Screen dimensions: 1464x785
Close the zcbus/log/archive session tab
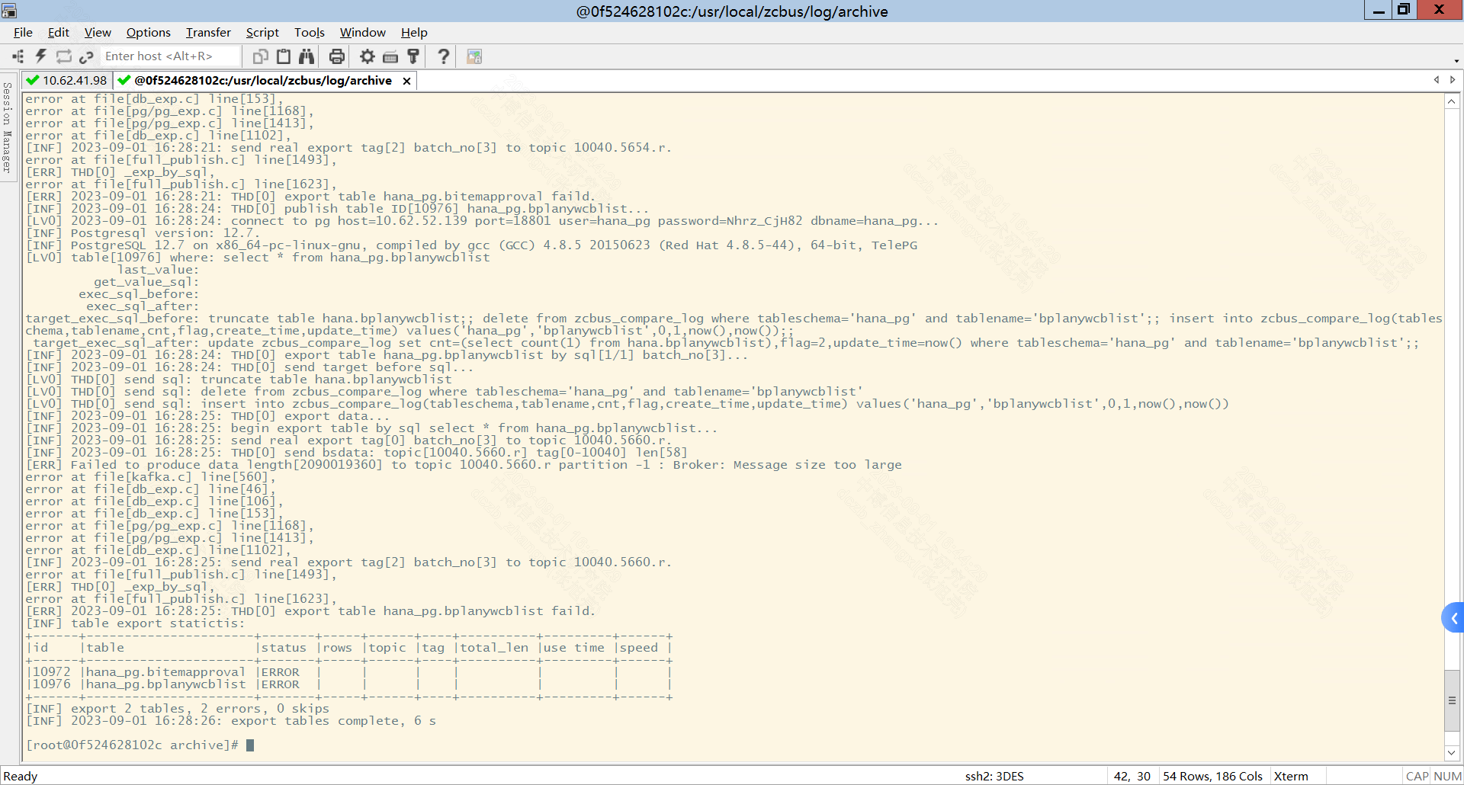coord(406,81)
